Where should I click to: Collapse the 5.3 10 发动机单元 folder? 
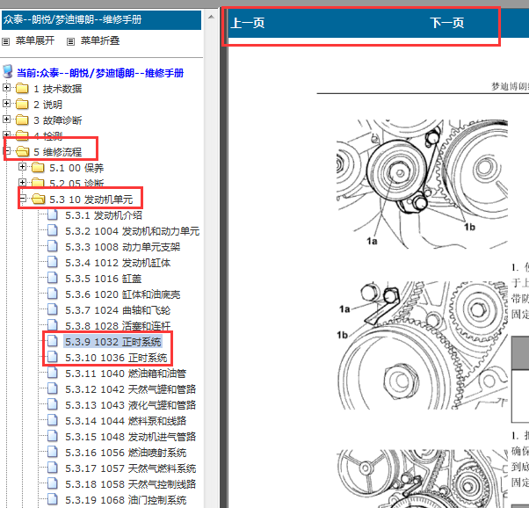click(x=23, y=198)
